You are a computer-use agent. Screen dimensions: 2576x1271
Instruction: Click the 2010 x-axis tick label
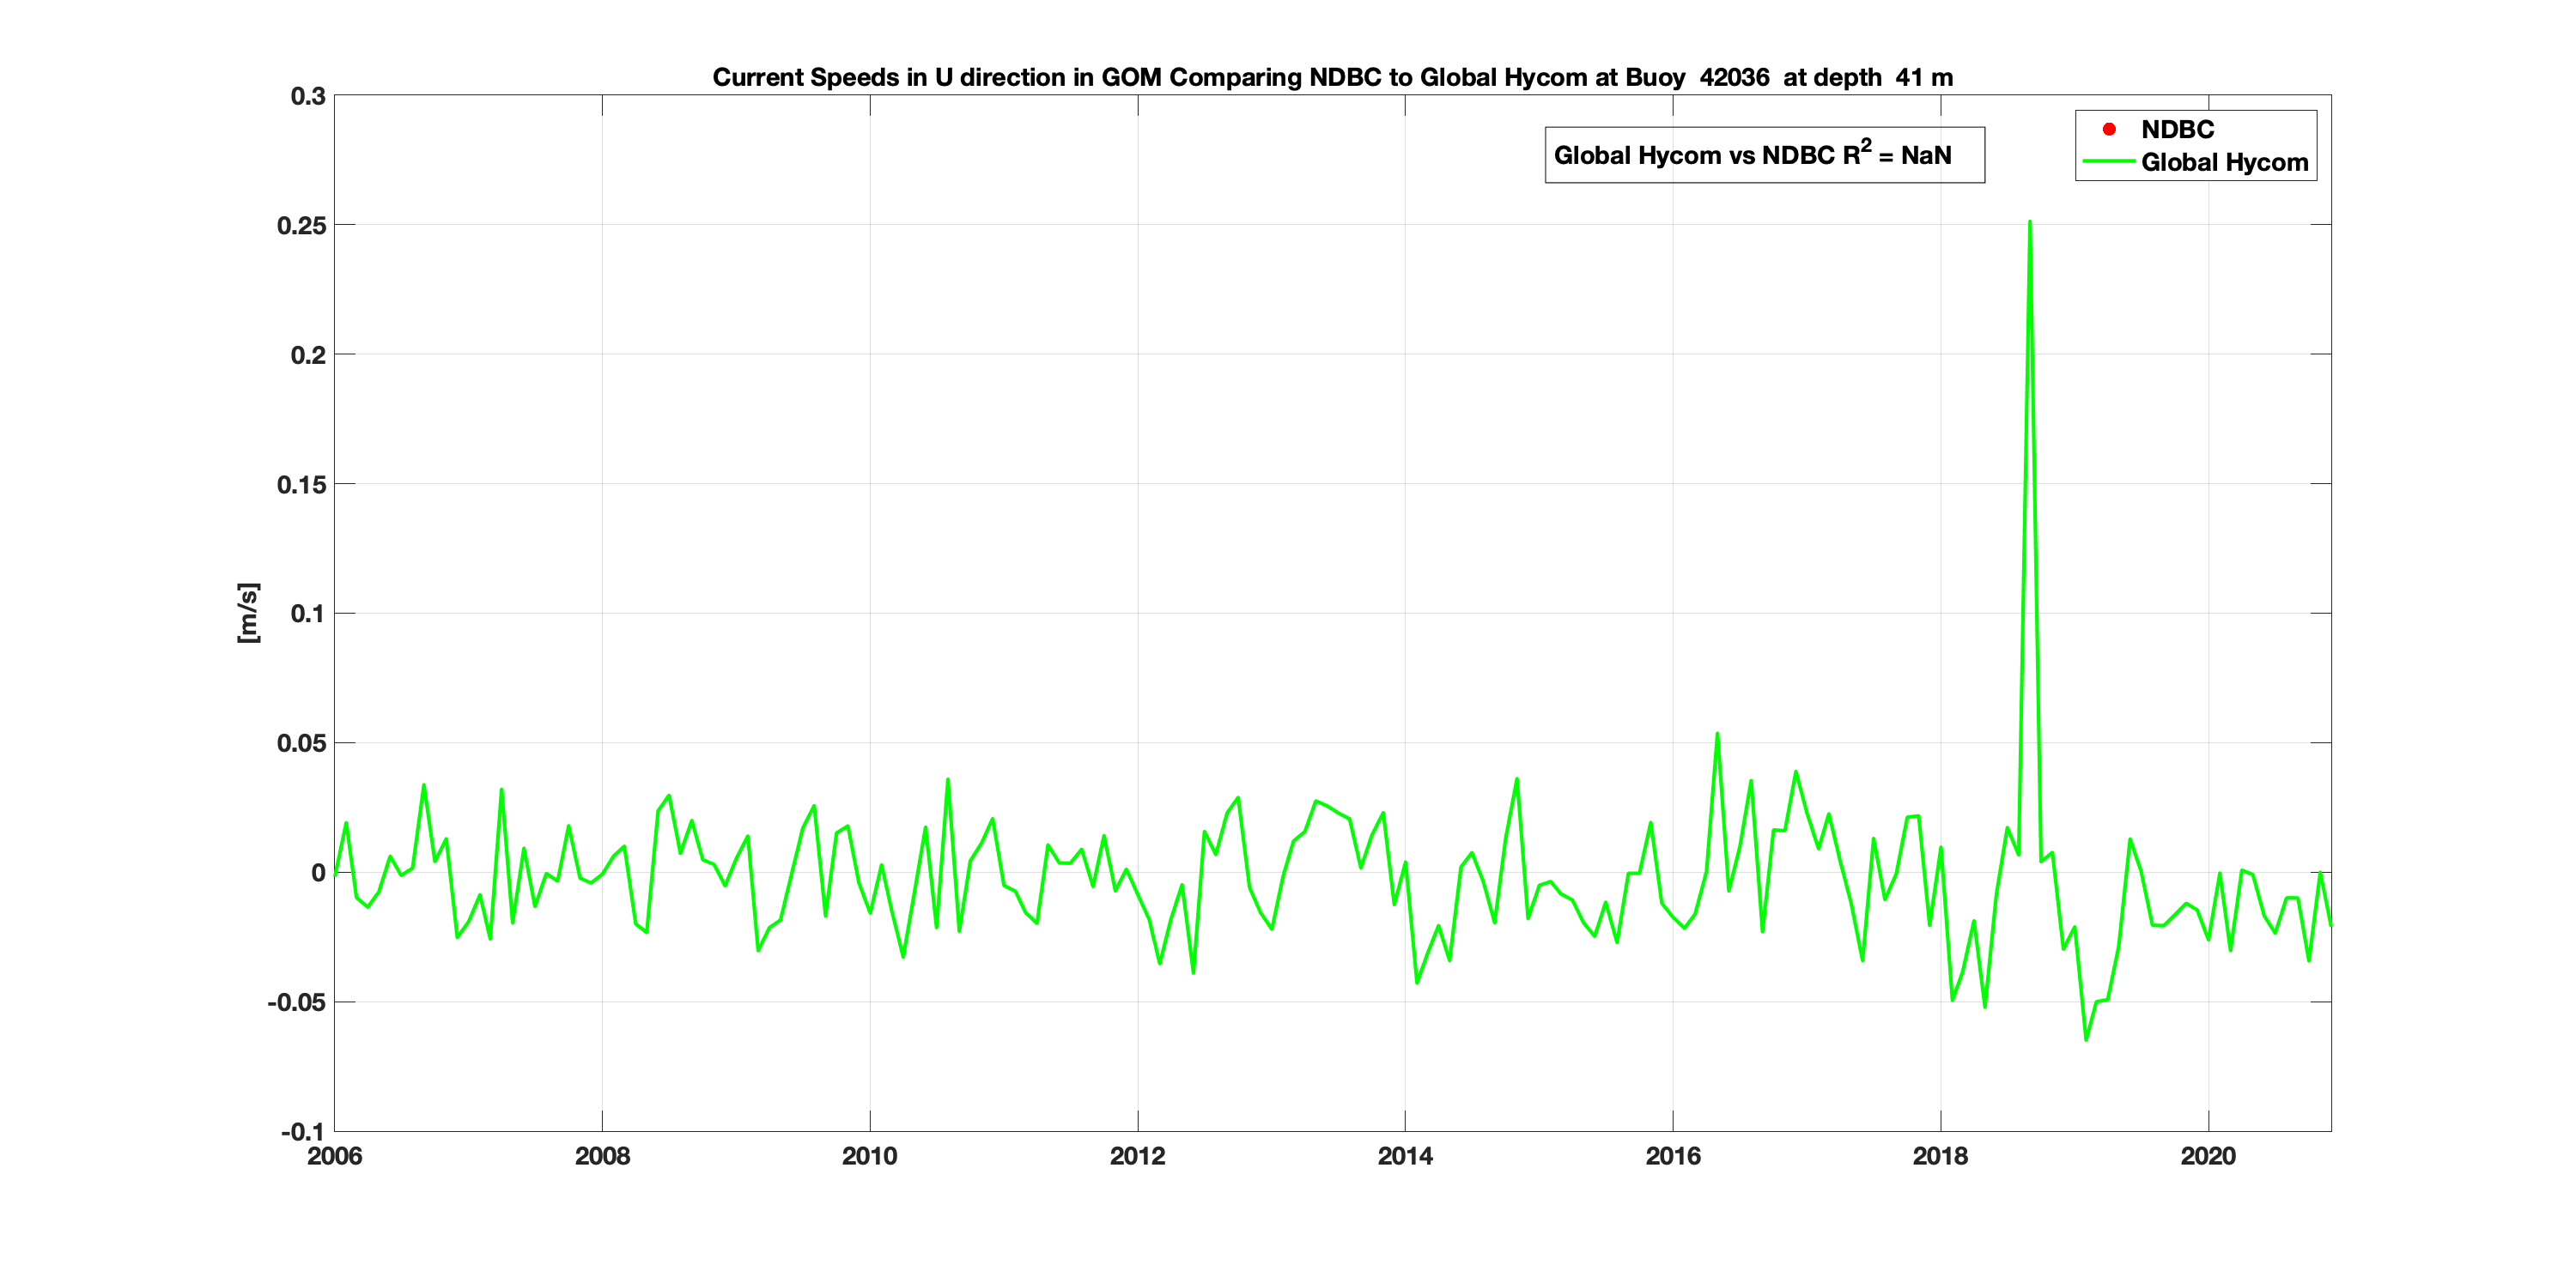(869, 1156)
